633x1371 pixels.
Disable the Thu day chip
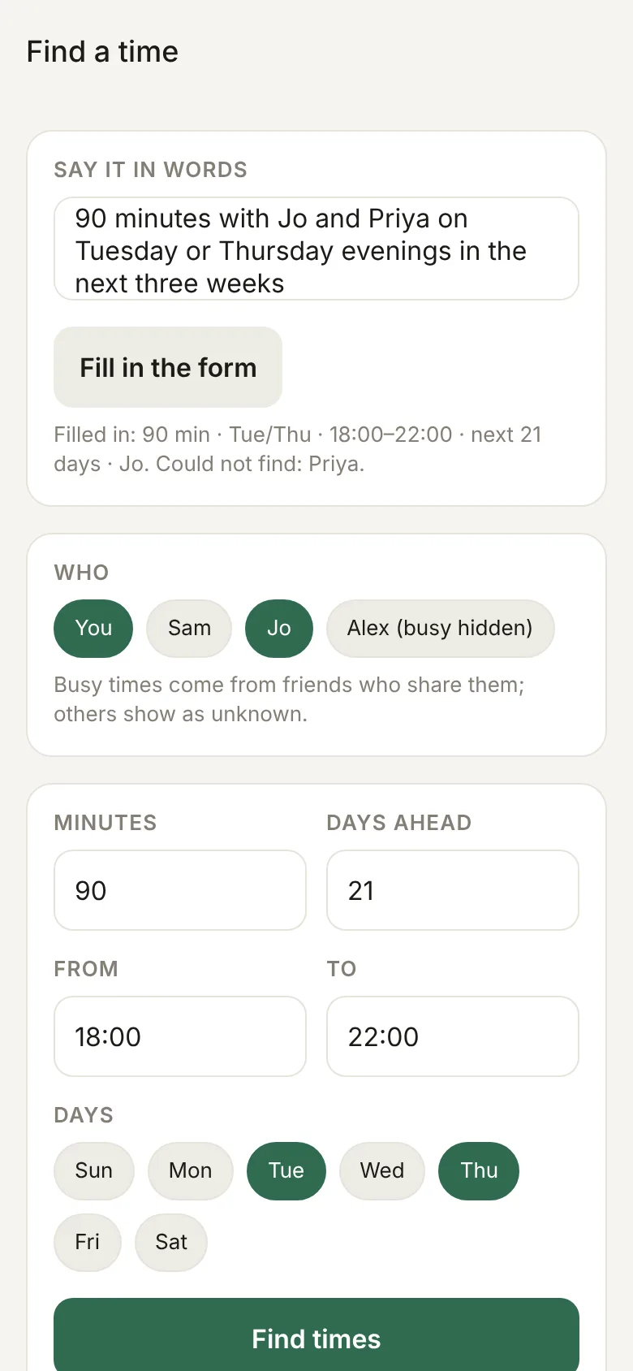coord(479,1171)
